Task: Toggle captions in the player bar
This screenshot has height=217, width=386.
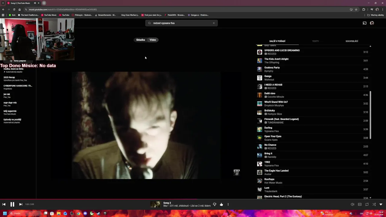Action: coord(360,204)
